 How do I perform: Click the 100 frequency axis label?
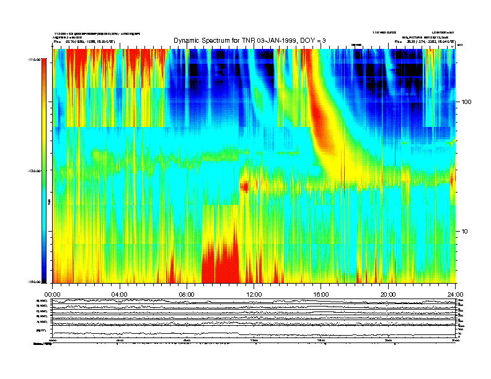coord(467,102)
